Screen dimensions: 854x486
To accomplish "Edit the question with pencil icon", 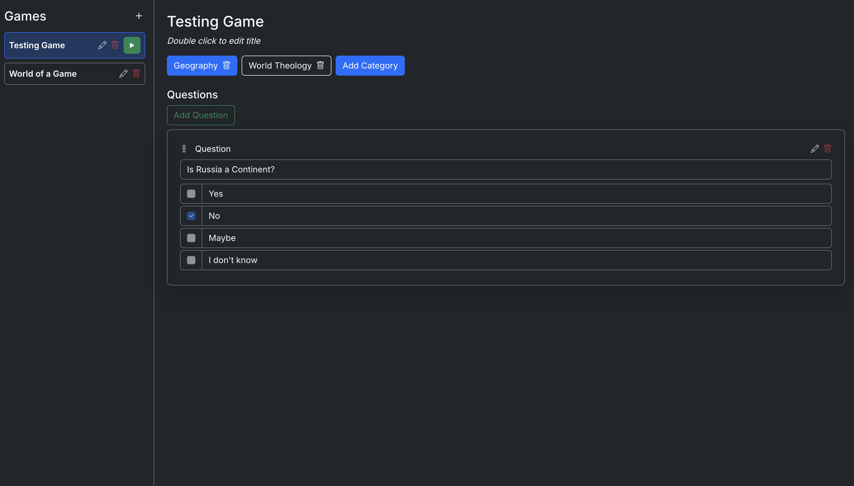I will 815,149.
